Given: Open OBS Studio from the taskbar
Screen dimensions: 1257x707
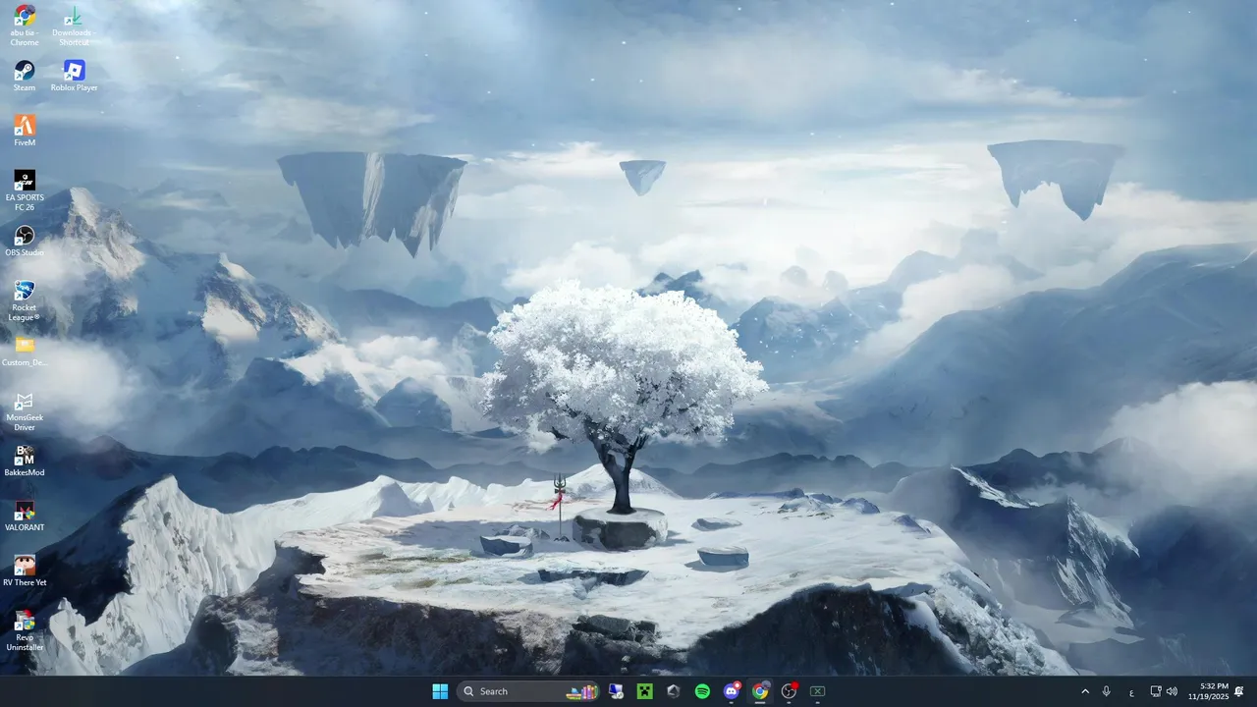Looking at the screenshot, I should pos(789,691).
